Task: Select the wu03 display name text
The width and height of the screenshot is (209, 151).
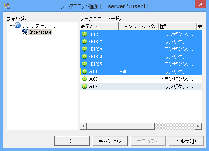Action: 93,87
